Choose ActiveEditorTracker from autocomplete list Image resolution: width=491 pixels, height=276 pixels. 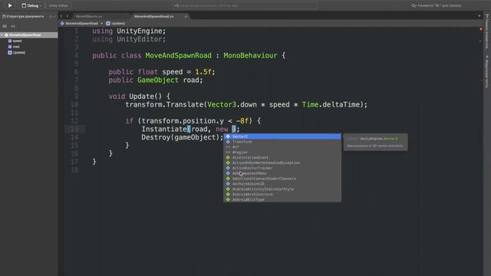coord(282,168)
